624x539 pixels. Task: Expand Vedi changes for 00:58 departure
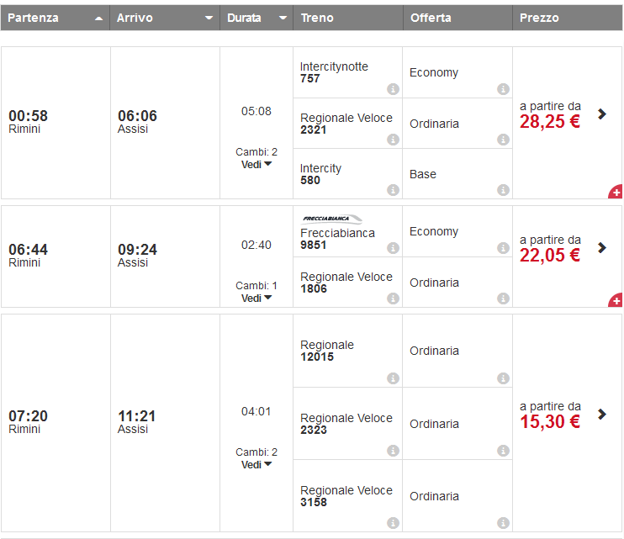[x=256, y=165]
